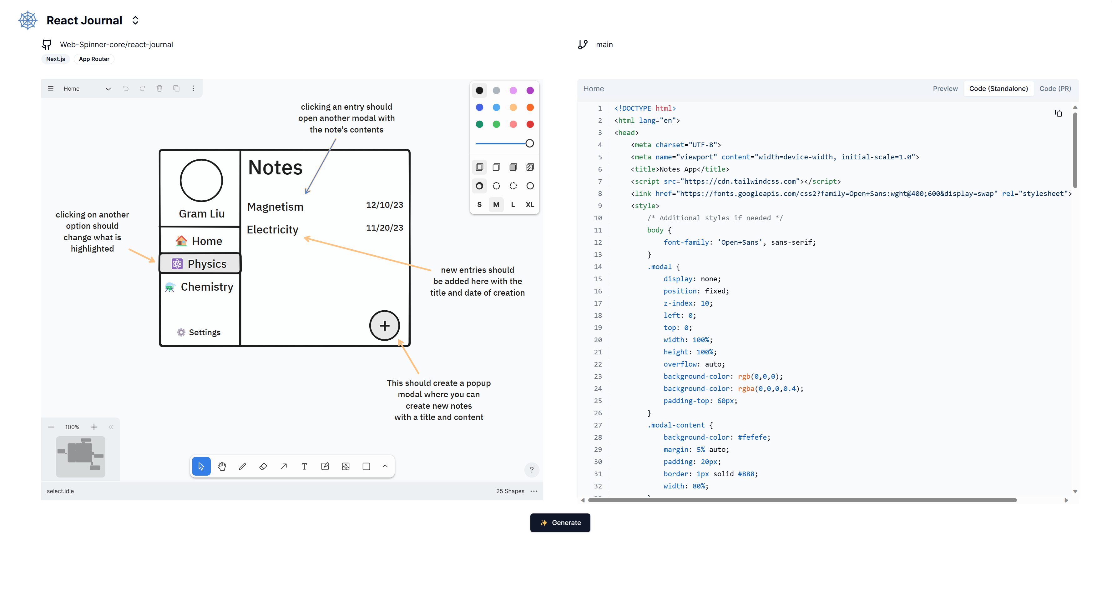Image resolution: width=1112 pixels, height=600 pixels.
Task: Select size L option
Action: click(513, 205)
